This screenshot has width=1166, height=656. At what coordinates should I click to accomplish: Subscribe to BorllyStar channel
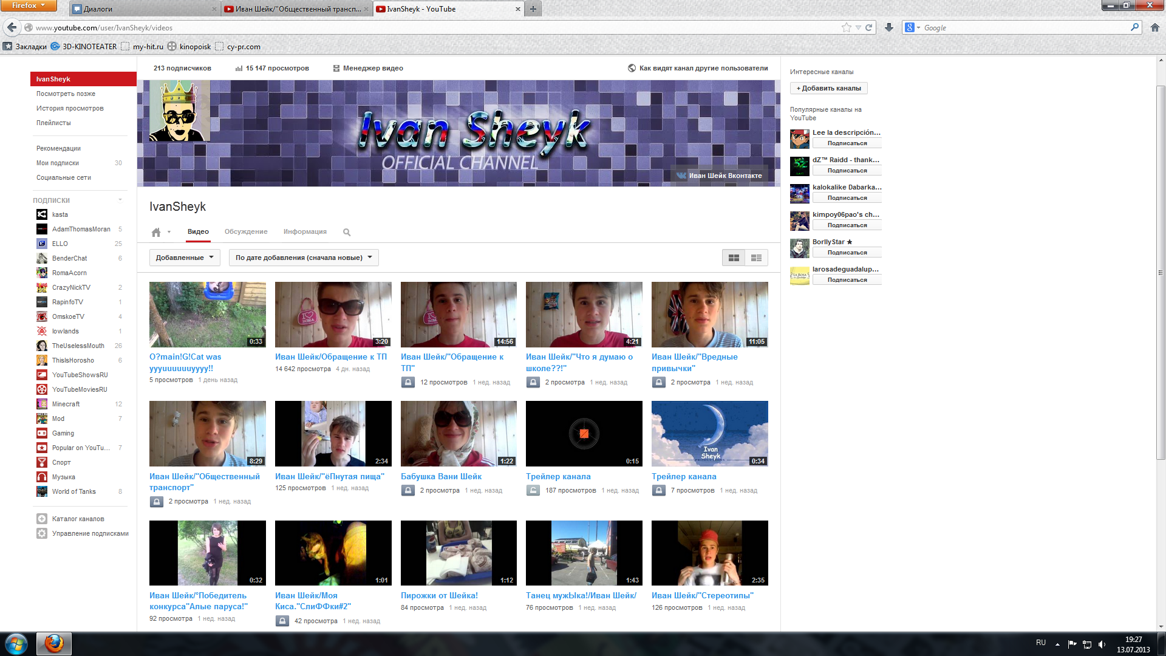[847, 253]
